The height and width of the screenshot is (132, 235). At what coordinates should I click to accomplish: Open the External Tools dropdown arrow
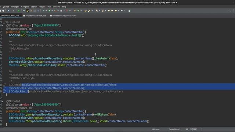tap(64, 11)
